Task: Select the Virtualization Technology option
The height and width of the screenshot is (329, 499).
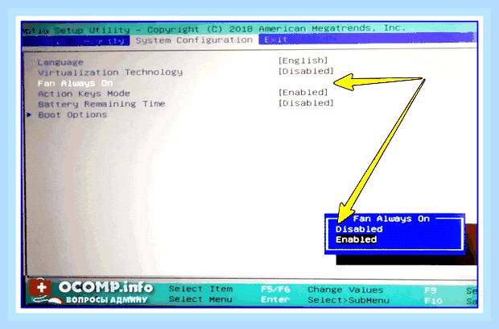Action: 110,73
